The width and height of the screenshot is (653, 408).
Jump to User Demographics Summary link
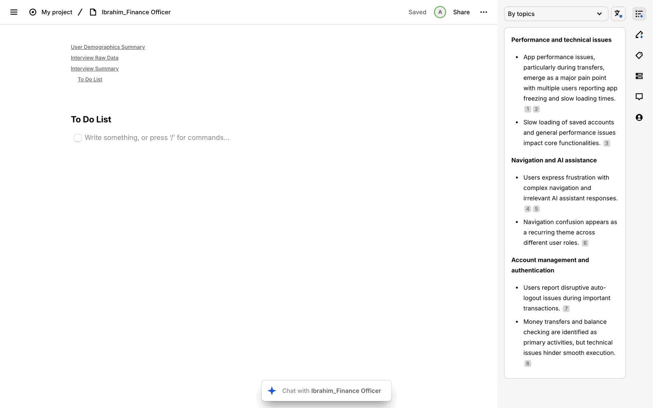pyautogui.click(x=108, y=47)
